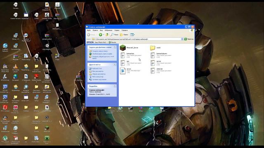
Task: Go to Сетевое окружение in Other Places
Action: [x=99, y=79]
